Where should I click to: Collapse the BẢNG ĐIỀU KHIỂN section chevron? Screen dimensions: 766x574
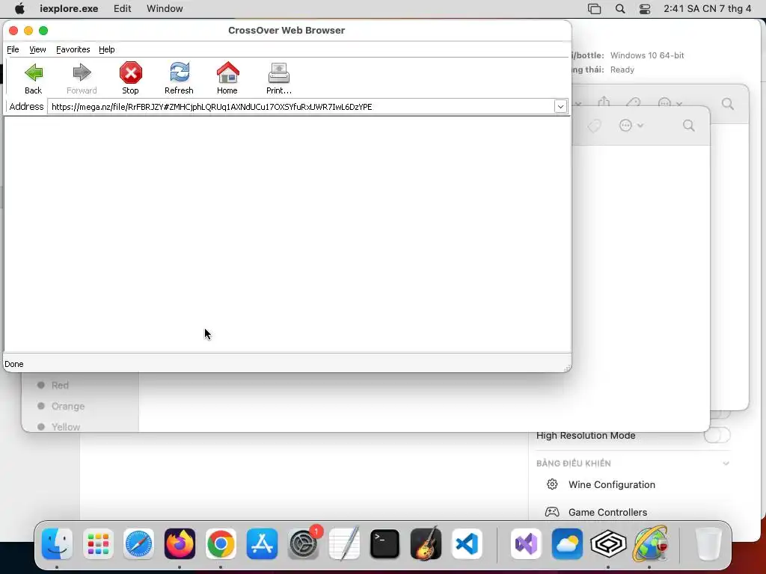726,463
